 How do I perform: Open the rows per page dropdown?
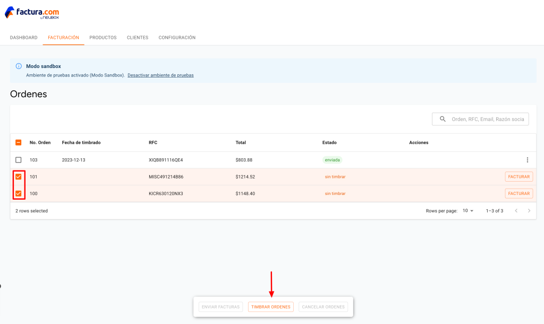(x=468, y=210)
